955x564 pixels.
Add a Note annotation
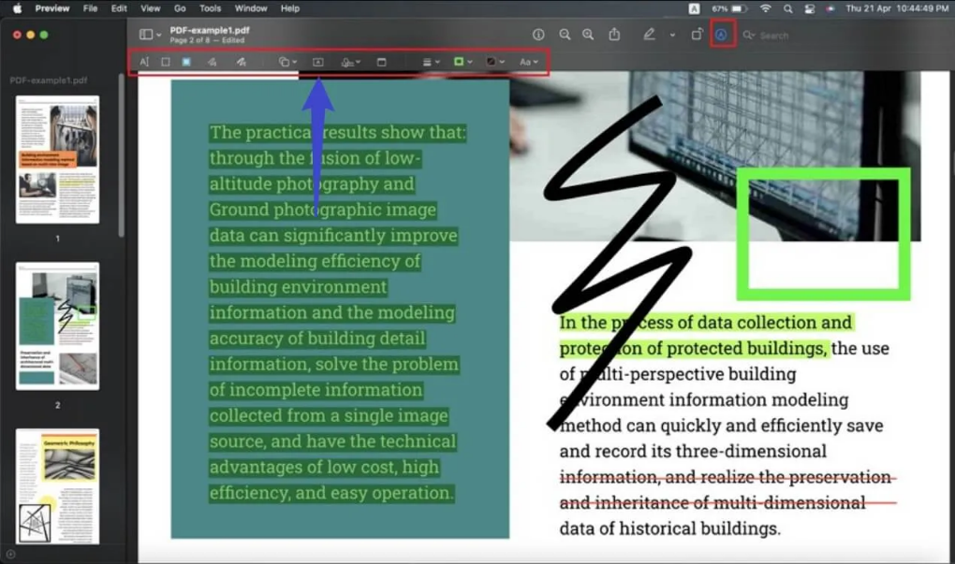pyautogui.click(x=381, y=62)
